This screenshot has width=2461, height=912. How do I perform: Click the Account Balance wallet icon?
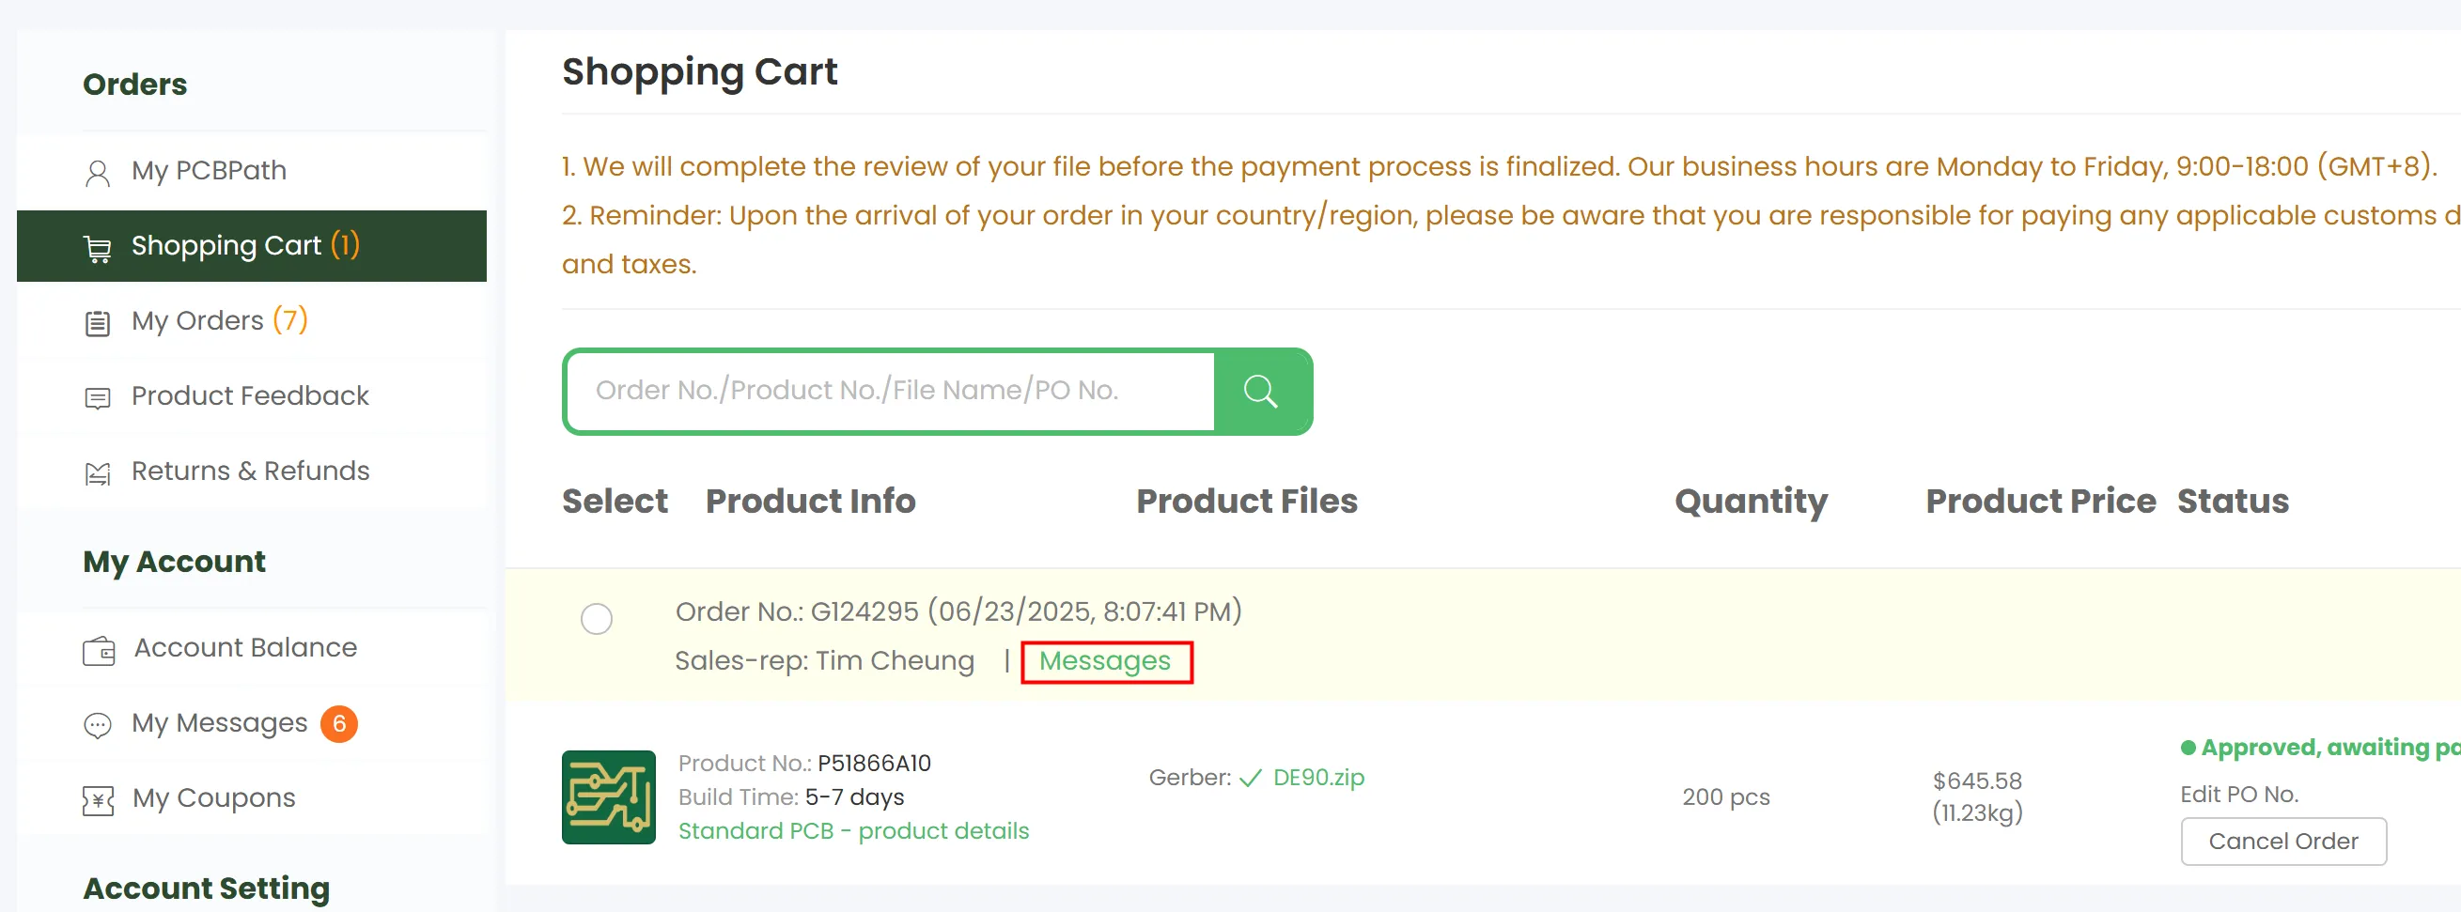(x=99, y=650)
